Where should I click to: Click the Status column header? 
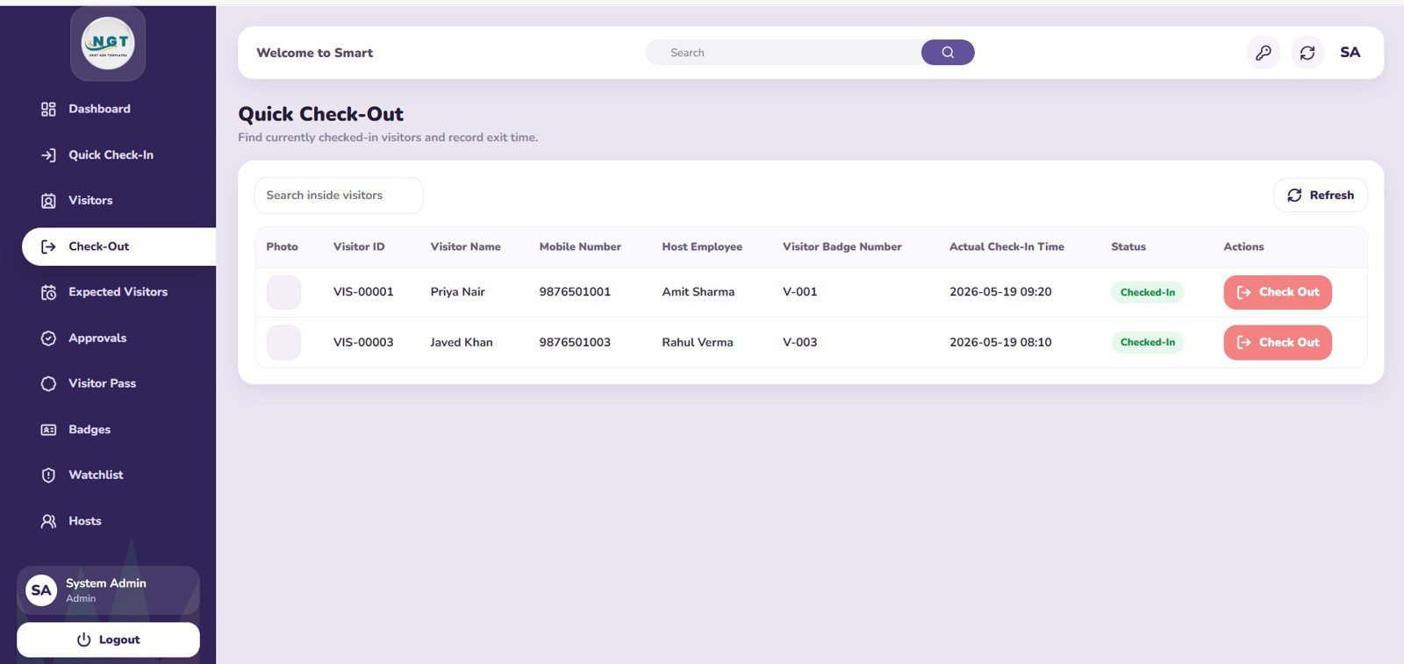1128,246
